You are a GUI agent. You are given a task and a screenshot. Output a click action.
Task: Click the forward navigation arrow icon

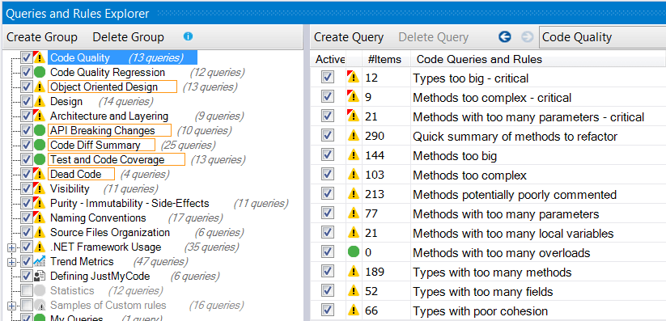(x=527, y=37)
